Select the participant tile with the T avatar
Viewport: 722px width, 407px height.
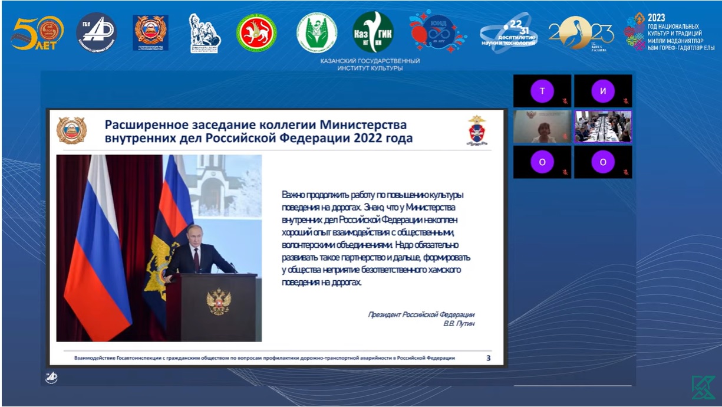(x=542, y=91)
